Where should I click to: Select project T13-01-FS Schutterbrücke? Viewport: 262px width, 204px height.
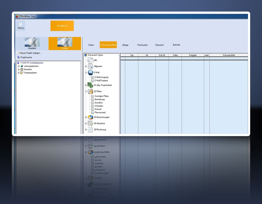pos(31,63)
